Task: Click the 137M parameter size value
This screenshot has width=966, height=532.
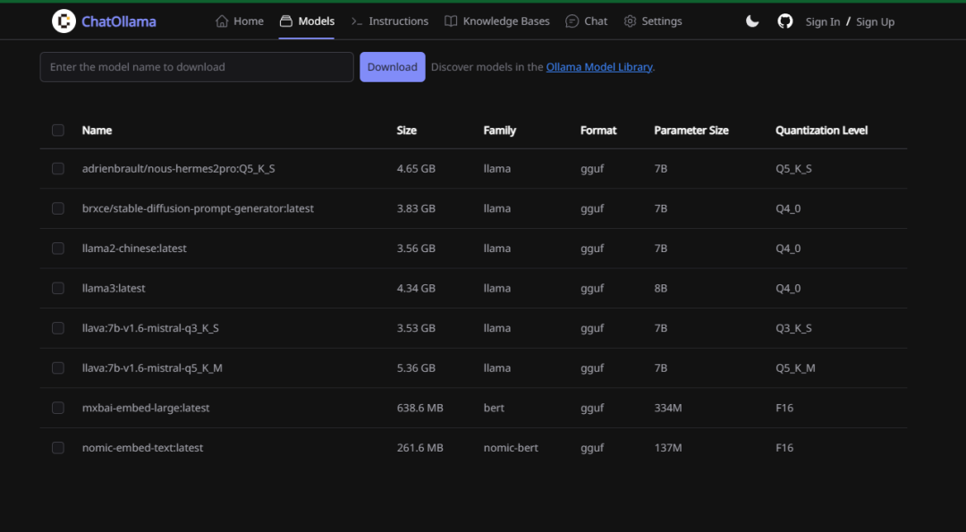Action: pos(668,448)
